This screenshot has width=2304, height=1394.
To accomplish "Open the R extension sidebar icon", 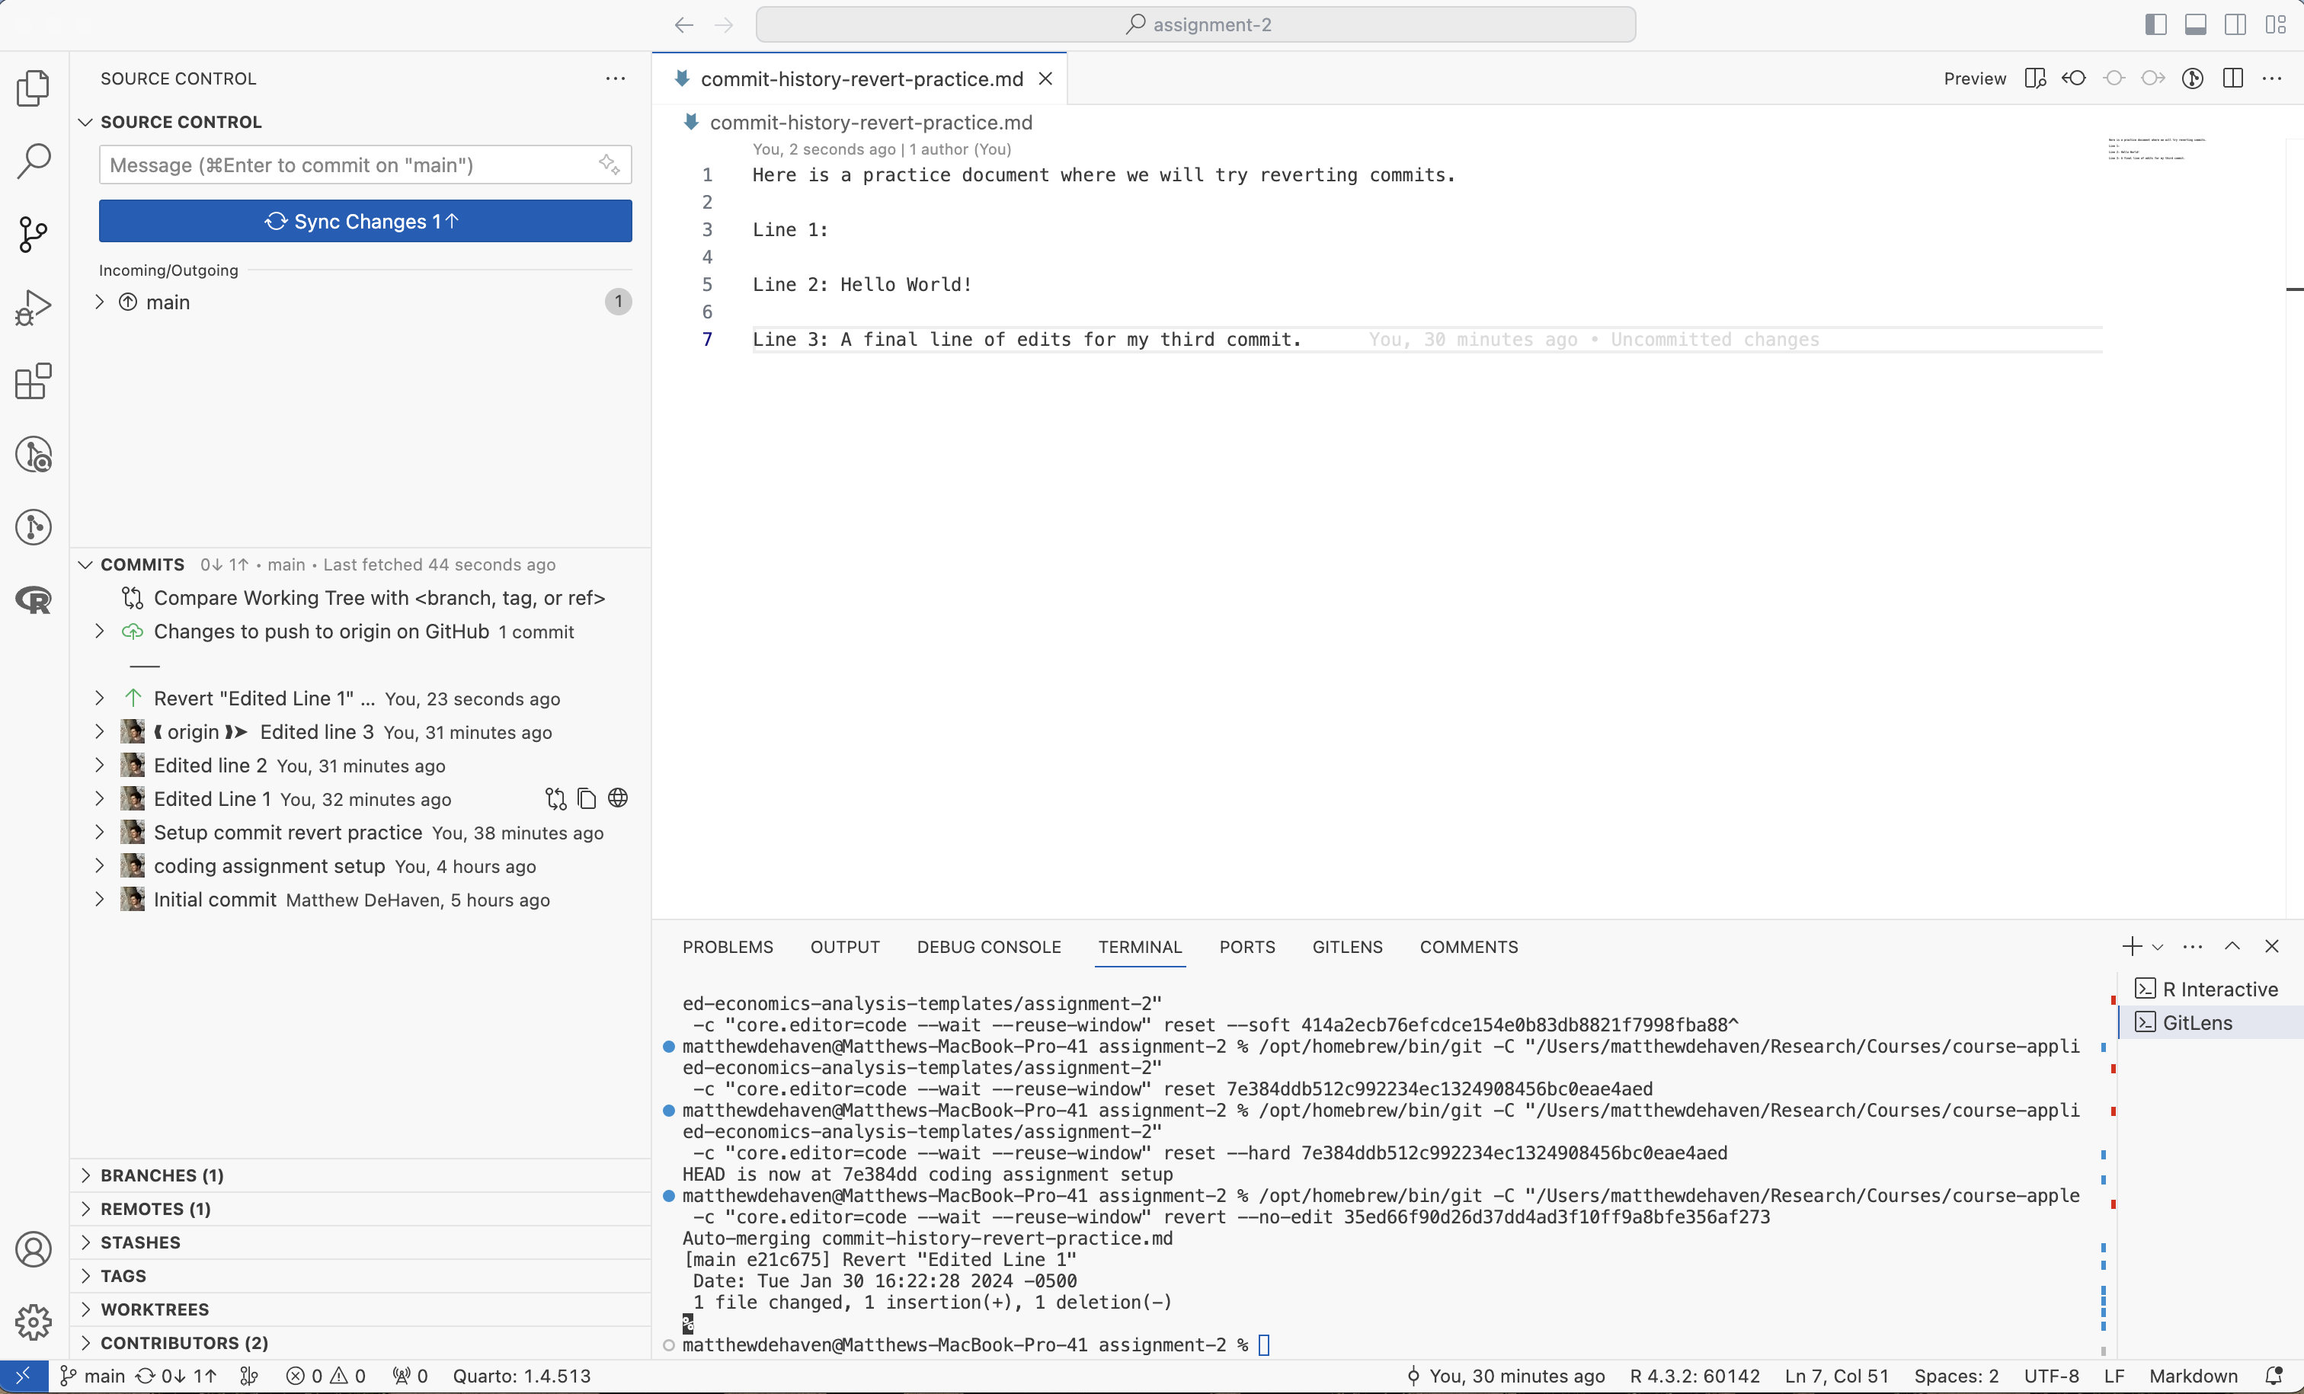I will 34,599.
